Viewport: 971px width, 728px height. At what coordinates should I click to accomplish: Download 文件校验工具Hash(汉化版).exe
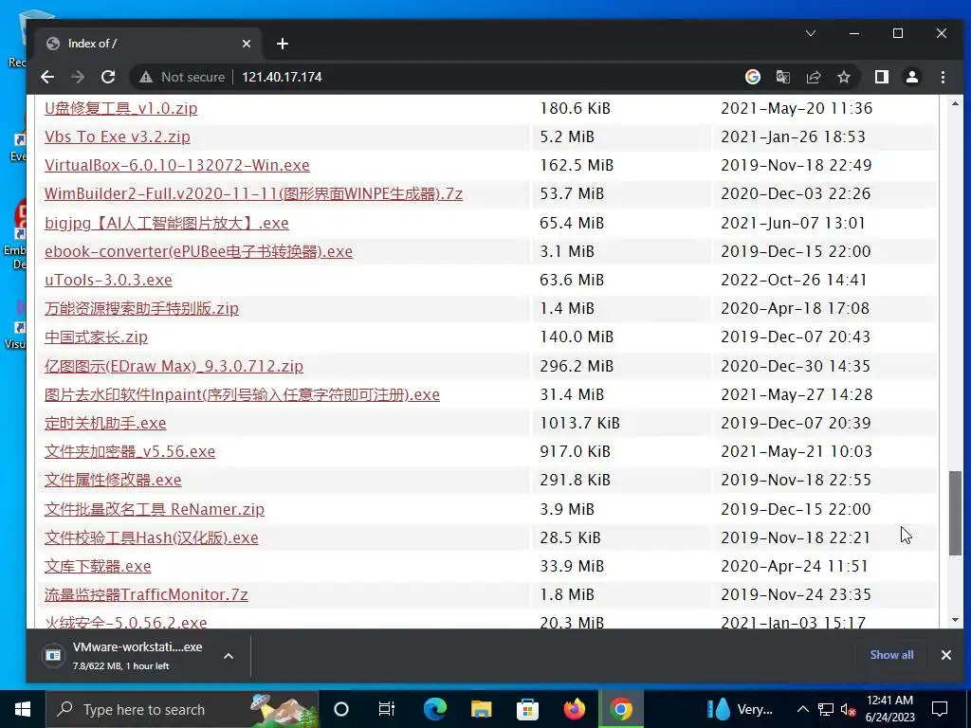coord(151,537)
